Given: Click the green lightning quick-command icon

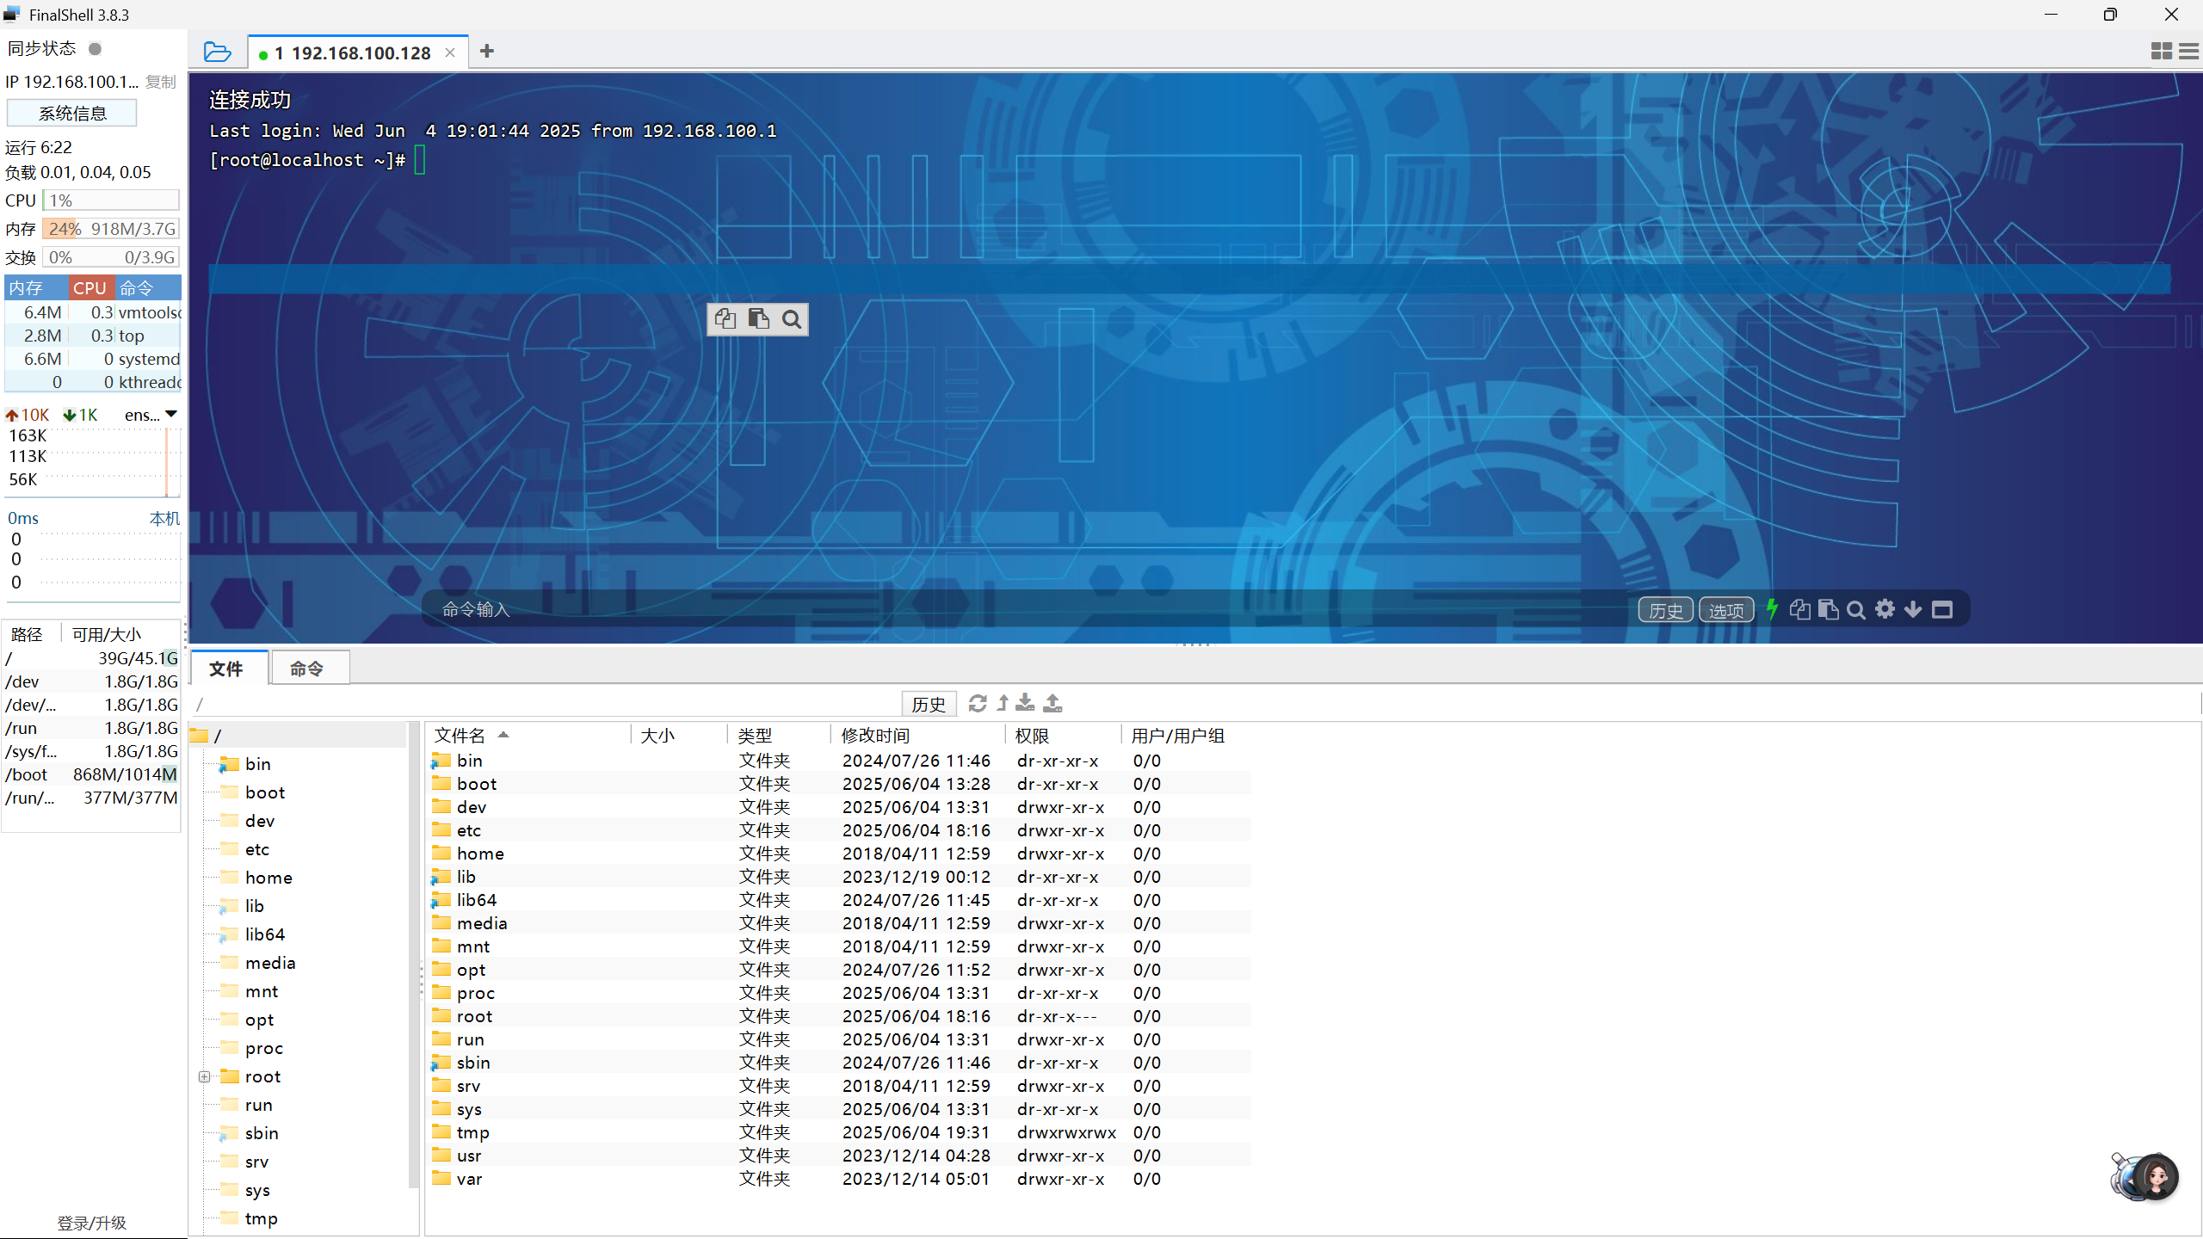Looking at the screenshot, I should click(1772, 609).
